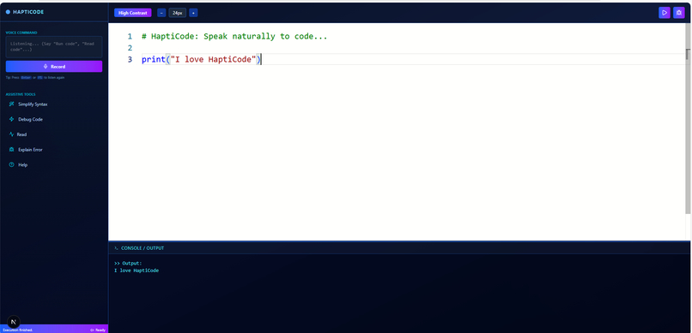The height and width of the screenshot is (333, 692).
Task: Click the Ready status indicator
Action: [98, 330]
